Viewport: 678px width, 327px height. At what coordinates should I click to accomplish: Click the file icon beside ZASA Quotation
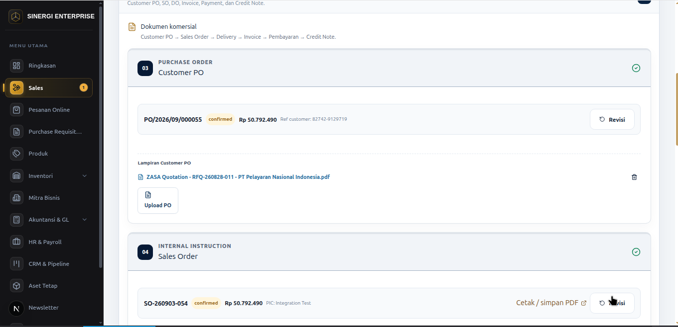[140, 177]
